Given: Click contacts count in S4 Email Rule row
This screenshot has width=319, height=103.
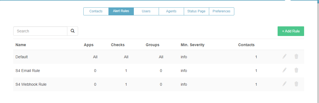Looking at the screenshot, I should point(256,71).
